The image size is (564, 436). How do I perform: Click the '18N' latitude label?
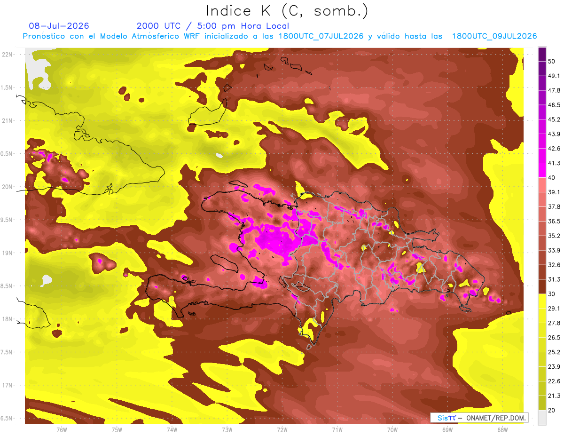coord(8,319)
